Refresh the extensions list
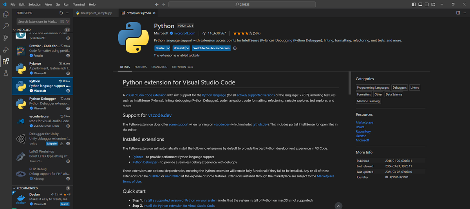The width and height of the screenshot is (470, 209). pos(61,13)
